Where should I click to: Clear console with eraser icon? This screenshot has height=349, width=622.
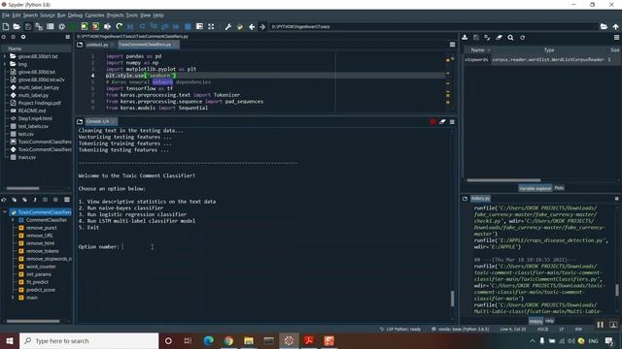pos(442,121)
